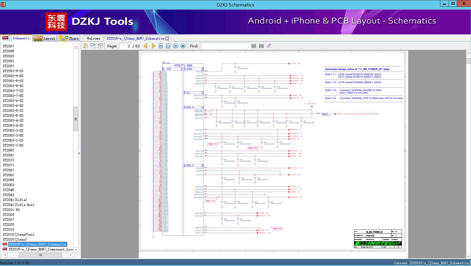
Task: Select XT2097 in the model list
Action: pyautogui.click(x=9, y=46)
